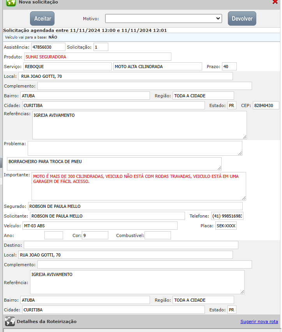Click the empty Ano field

[54, 235]
